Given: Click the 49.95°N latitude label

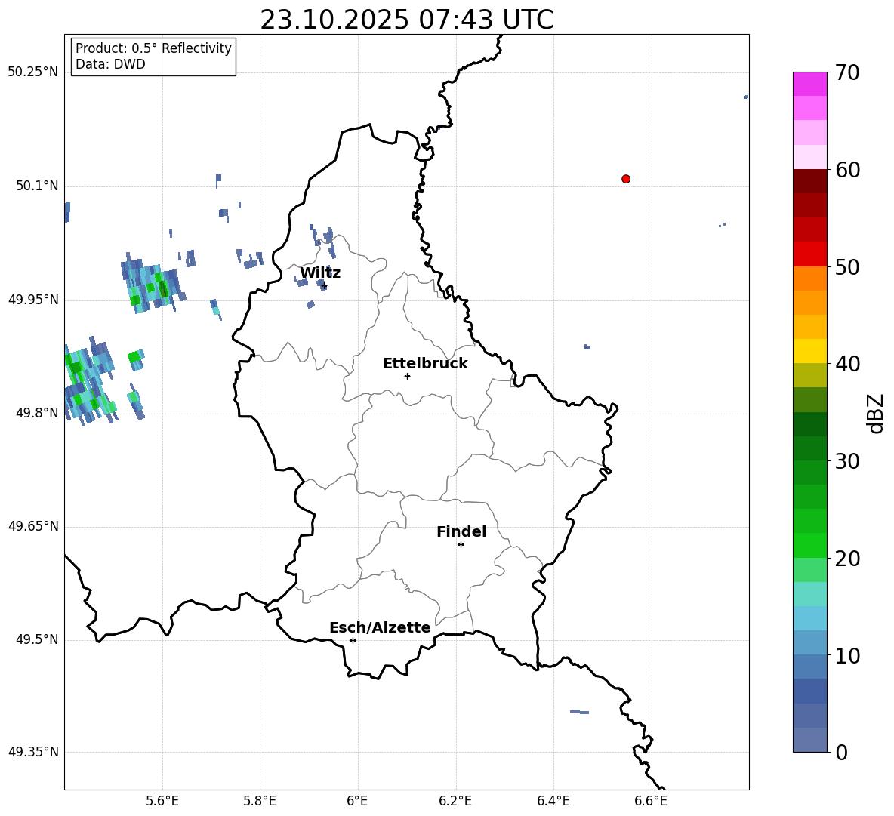Looking at the screenshot, I should coord(33,300).
